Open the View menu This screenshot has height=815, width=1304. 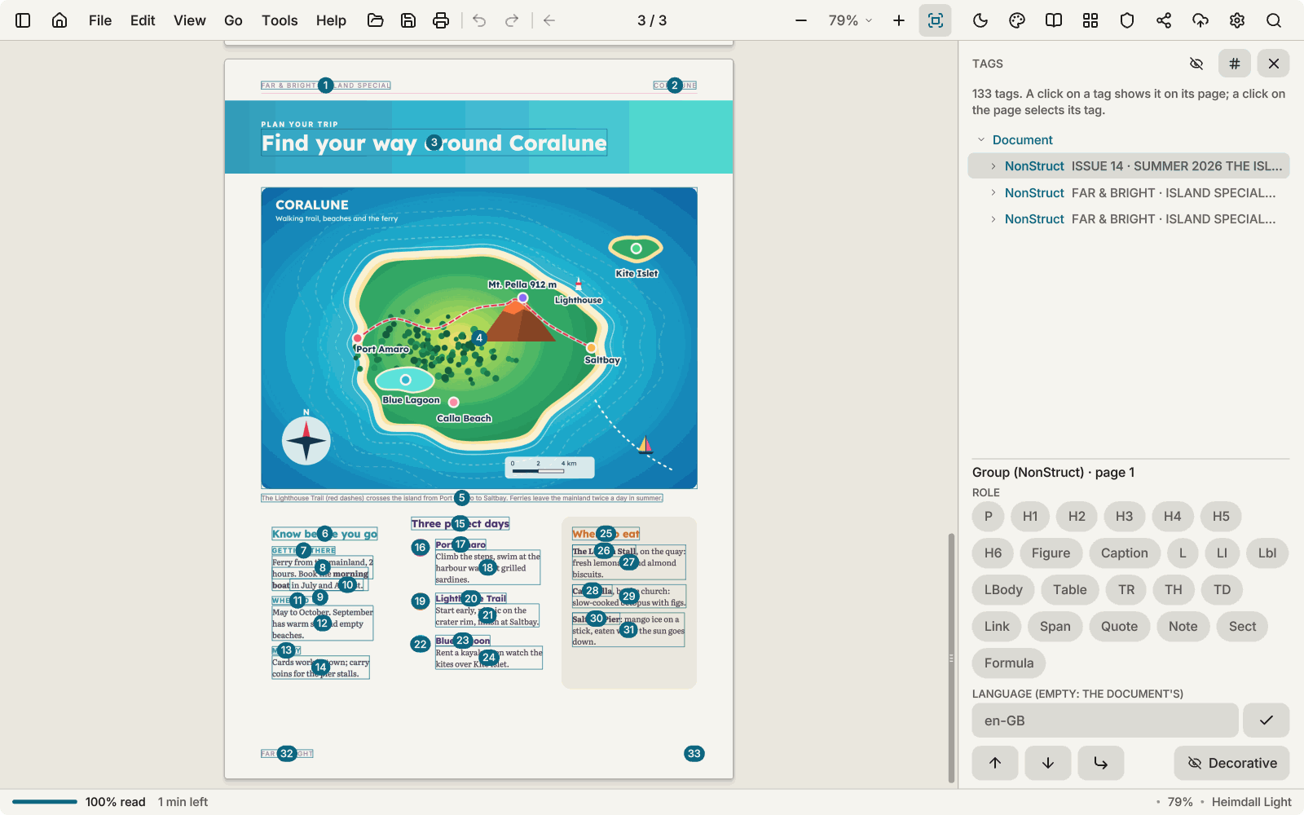click(x=189, y=20)
